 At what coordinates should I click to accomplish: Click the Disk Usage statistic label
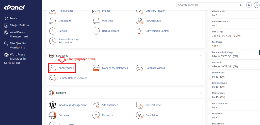[218, 32]
